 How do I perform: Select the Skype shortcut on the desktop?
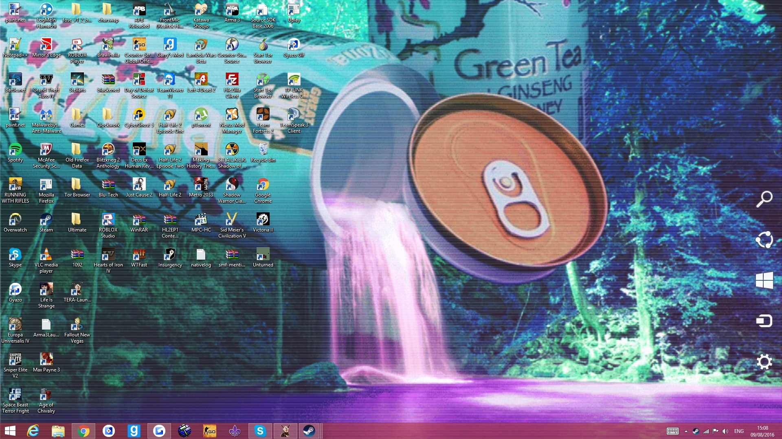pyautogui.click(x=15, y=258)
